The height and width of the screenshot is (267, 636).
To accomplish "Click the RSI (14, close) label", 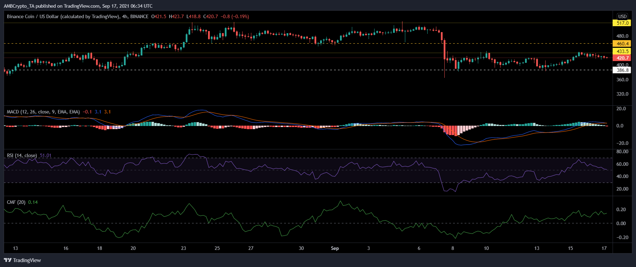I will click(22, 155).
